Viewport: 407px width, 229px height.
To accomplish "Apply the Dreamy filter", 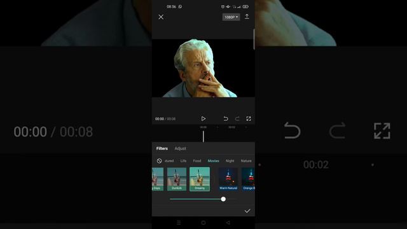I will (x=200, y=179).
